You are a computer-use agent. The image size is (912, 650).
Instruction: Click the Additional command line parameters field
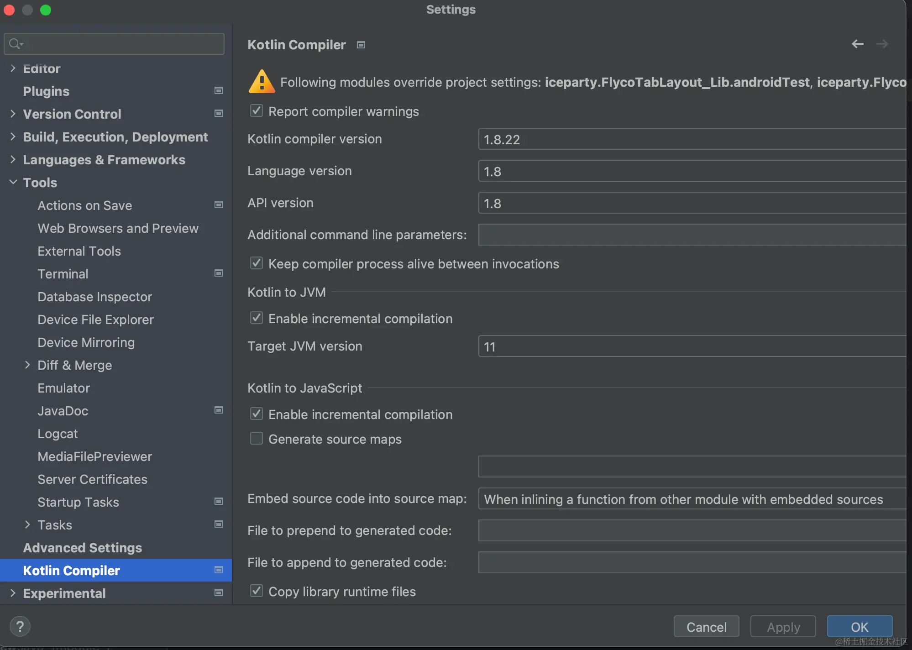691,235
